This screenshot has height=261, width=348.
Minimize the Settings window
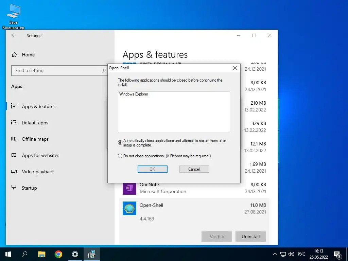coord(239,35)
